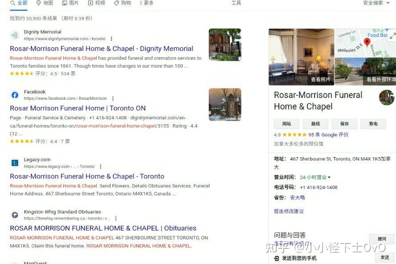Click the Dignity Memorial result thumbnail image

coord(225,45)
